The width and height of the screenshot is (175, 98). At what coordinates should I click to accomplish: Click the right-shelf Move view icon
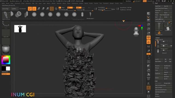click(x=148, y=66)
